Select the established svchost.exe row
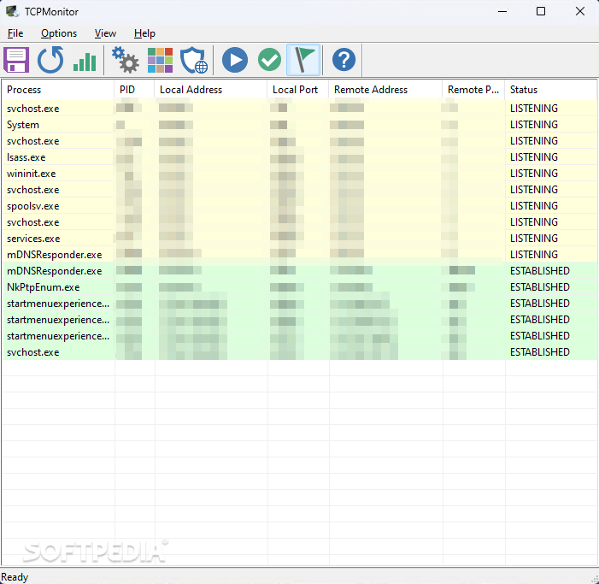Screen dimensions: 599x584 click(300, 352)
